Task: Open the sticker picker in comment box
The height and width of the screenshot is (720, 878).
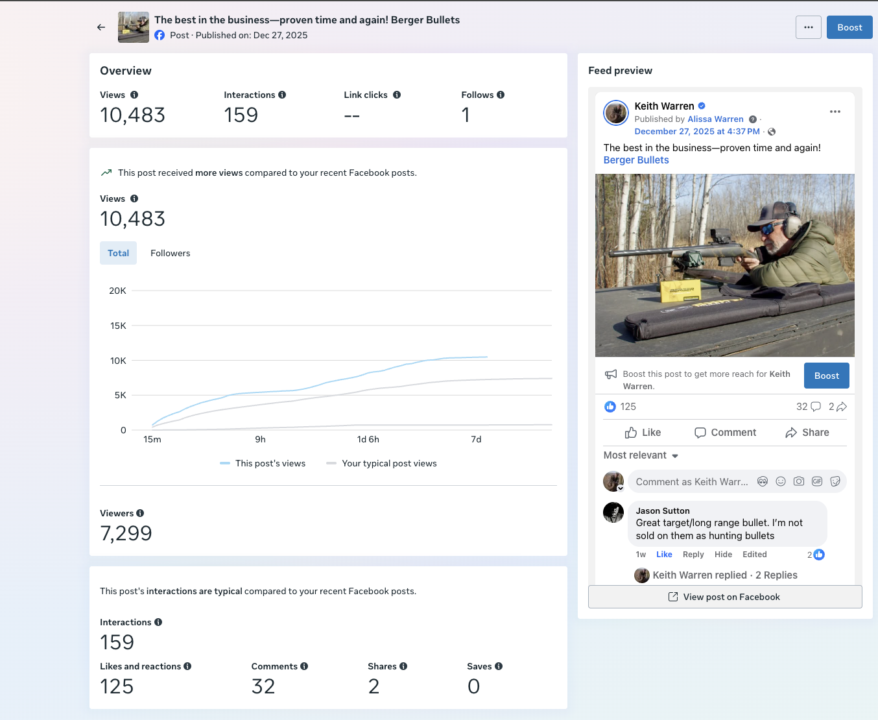Action: [835, 481]
